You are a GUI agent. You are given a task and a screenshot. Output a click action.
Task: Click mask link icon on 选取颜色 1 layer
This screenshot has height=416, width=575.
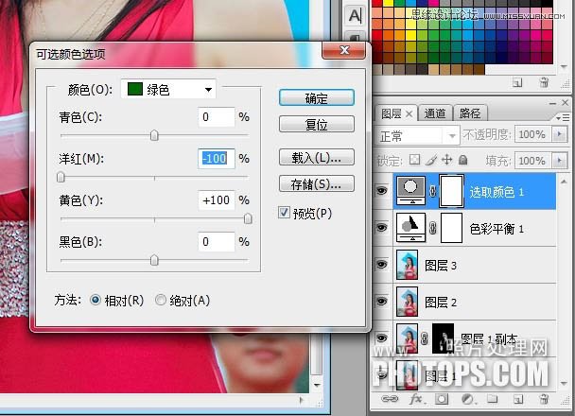[x=432, y=191]
